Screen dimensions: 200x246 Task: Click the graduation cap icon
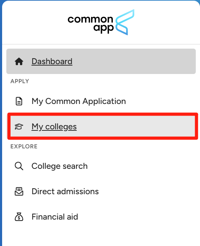19,127
